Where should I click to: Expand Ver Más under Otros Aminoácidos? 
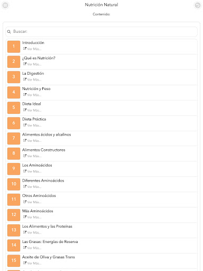coord(34,202)
